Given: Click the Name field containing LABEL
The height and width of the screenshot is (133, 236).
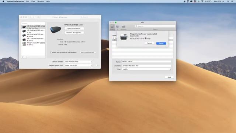Looking at the screenshot, I should coord(146,62).
